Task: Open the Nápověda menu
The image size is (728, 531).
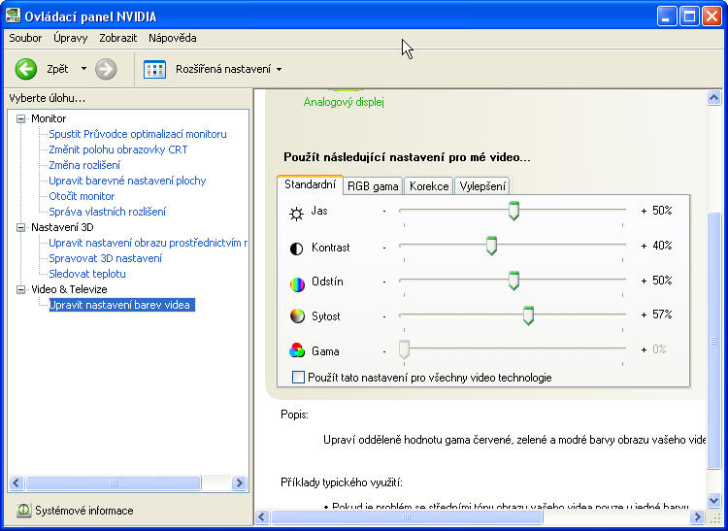Action: [172, 38]
